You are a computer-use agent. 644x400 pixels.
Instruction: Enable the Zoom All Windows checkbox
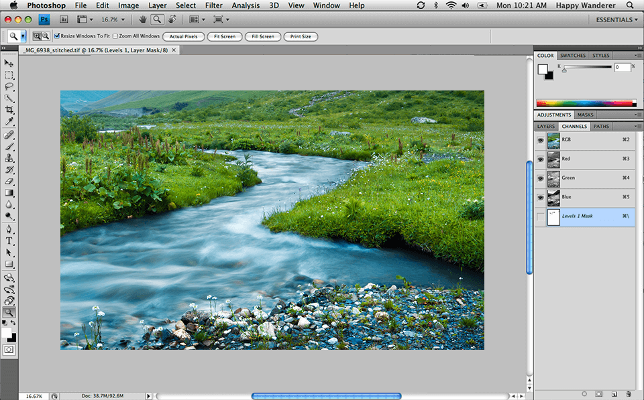(x=115, y=36)
